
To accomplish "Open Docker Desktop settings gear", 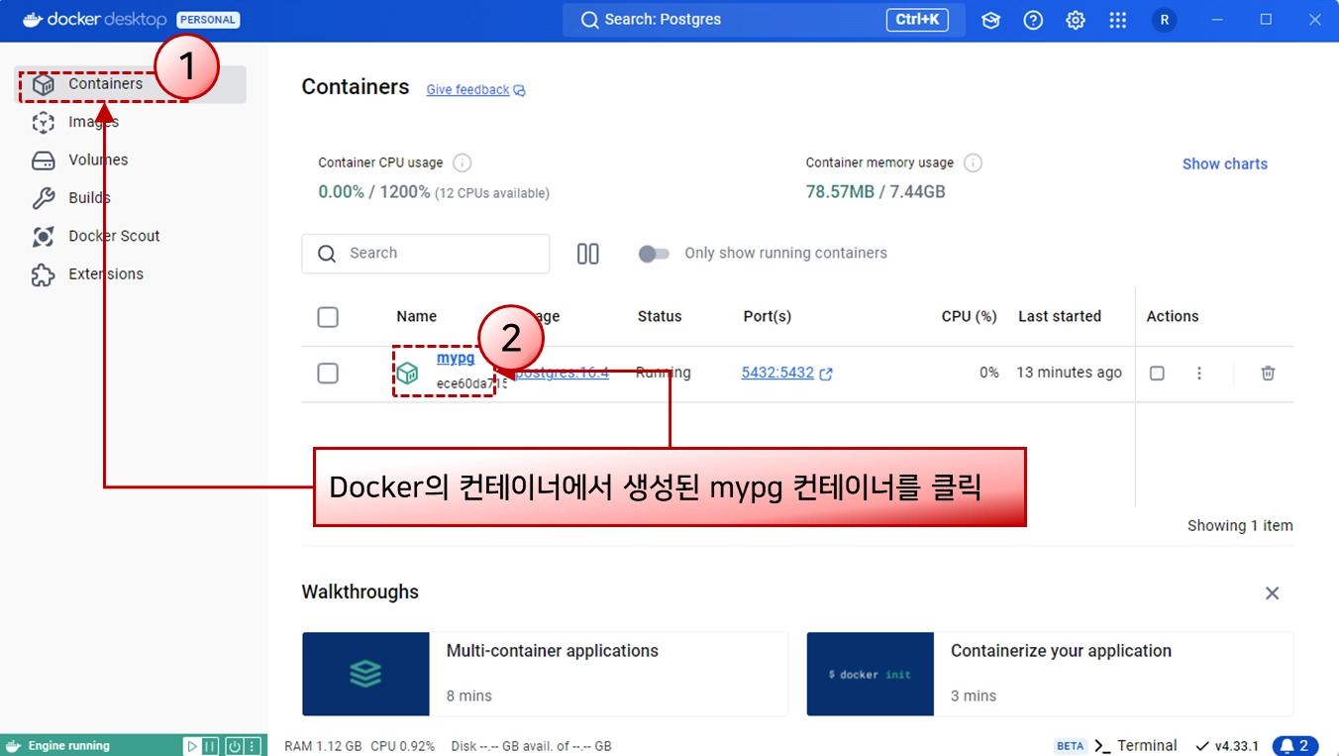I will (x=1076, y=20).
